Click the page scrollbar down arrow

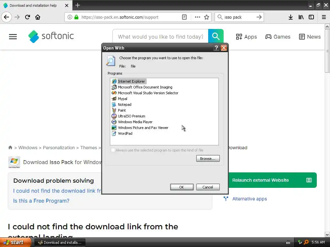click(327, 234)
